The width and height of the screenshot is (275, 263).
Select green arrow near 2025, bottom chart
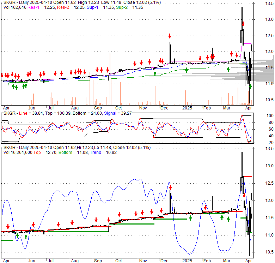tap(190, 218)
